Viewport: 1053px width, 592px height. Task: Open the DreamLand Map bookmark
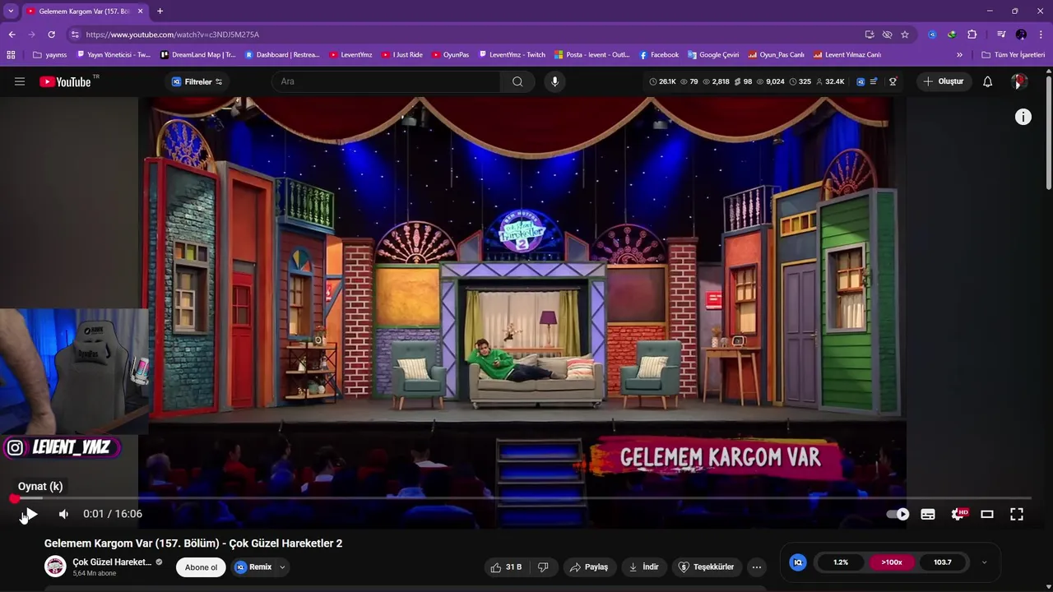tap(197, 55)
